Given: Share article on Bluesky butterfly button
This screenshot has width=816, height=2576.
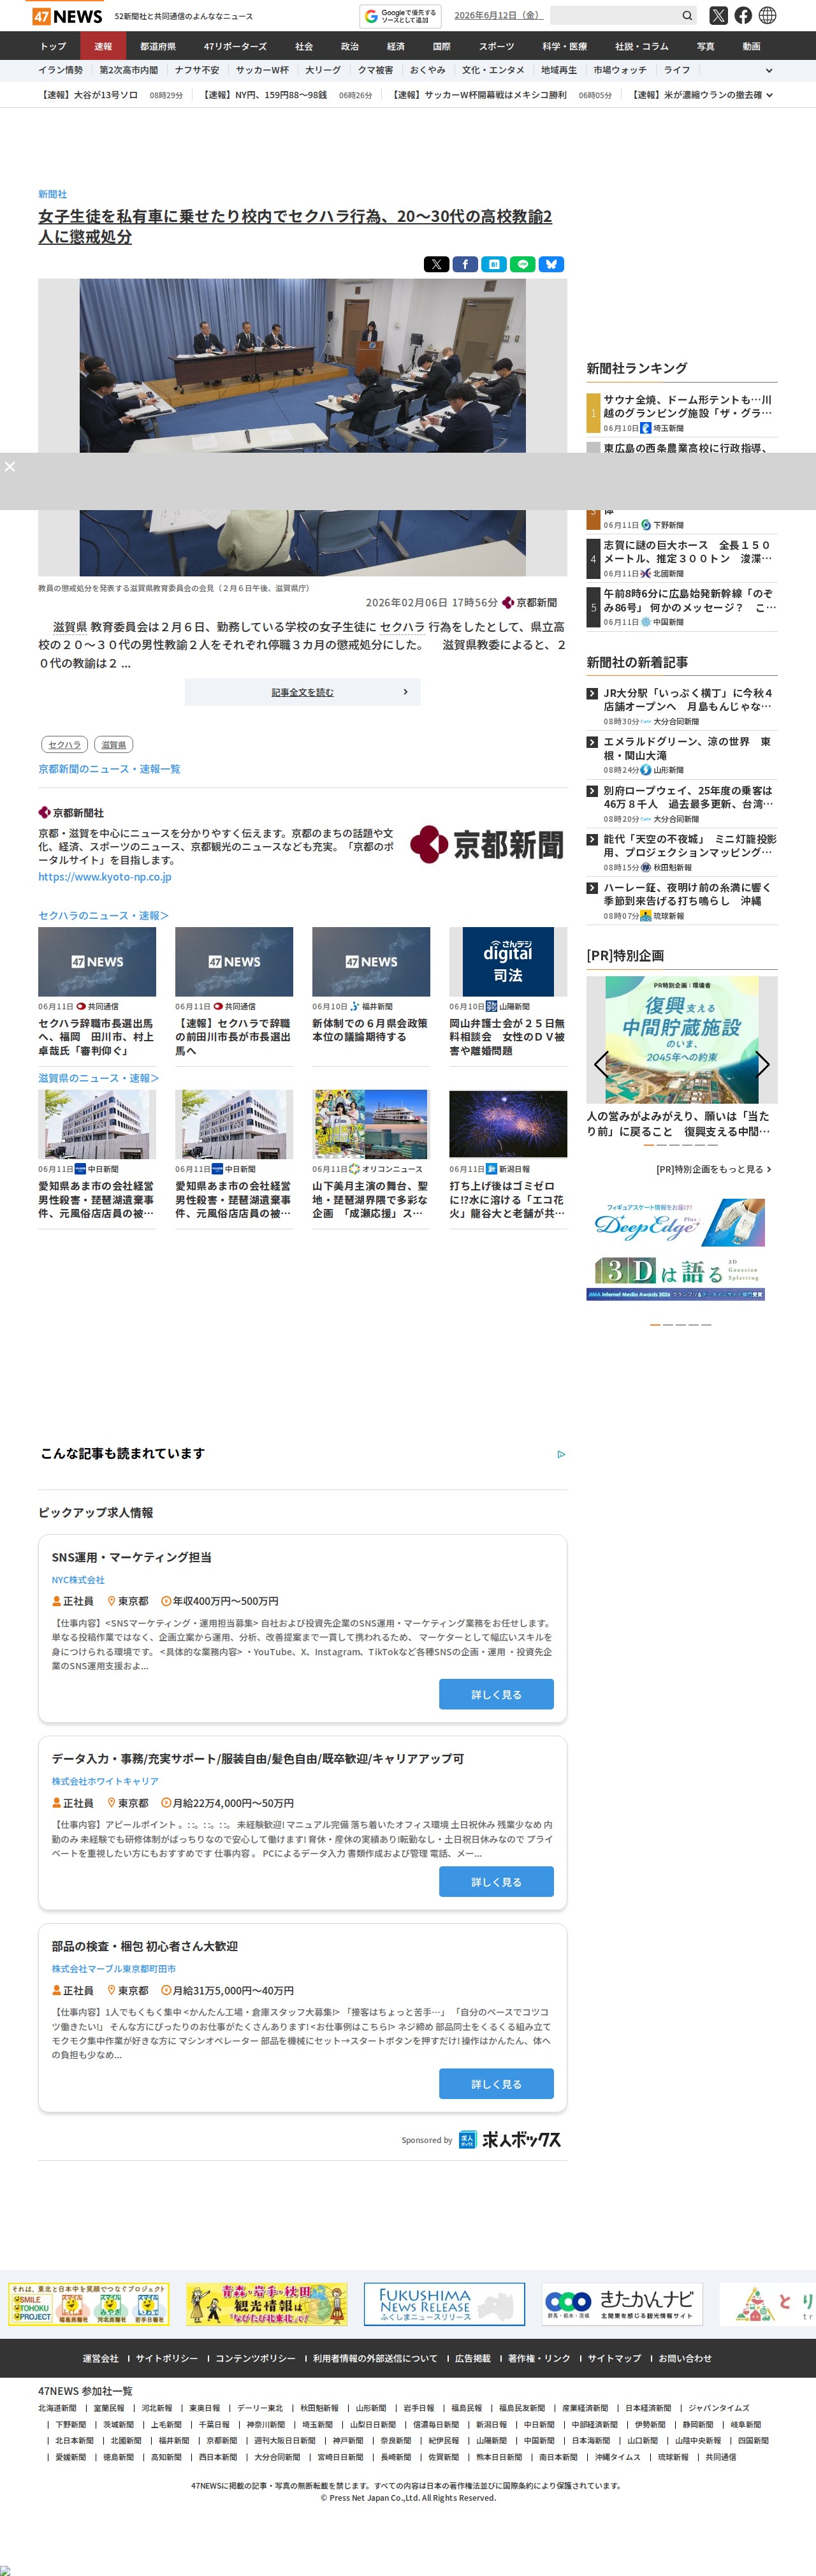Looking at the screenshot, I should [552, 264].
